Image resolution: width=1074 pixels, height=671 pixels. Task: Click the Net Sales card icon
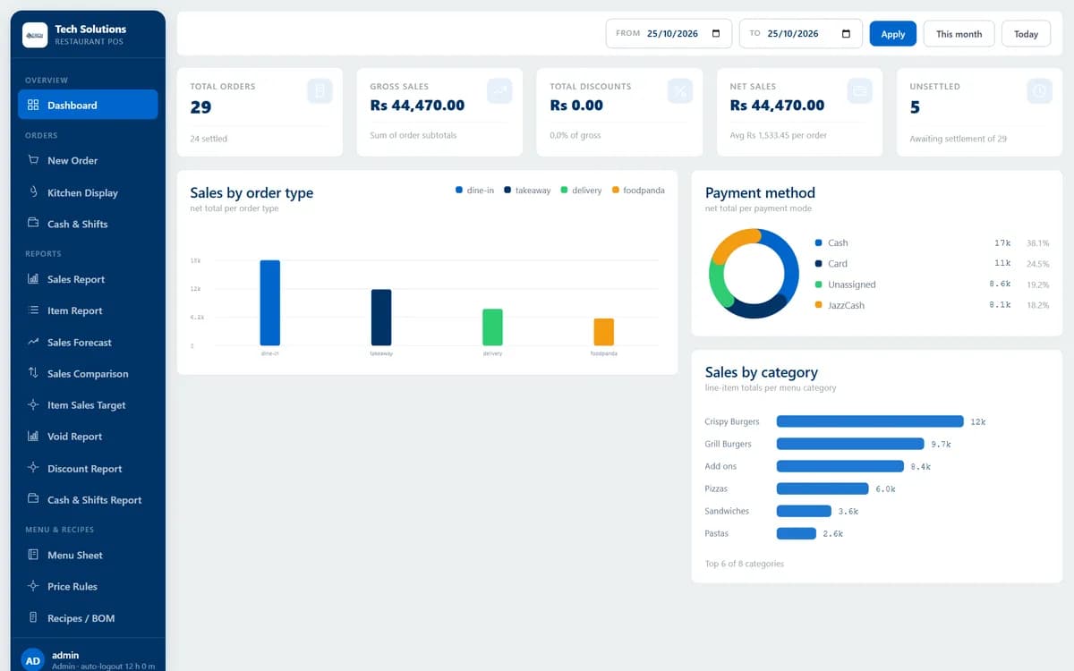tap(860, 90)
